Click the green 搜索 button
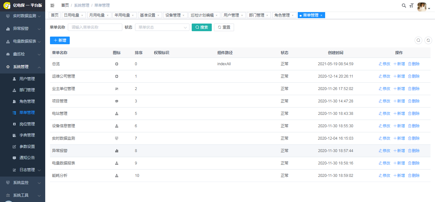Image resolution: width=435 pixels, height=202 pixels. [x=202, y=27]
